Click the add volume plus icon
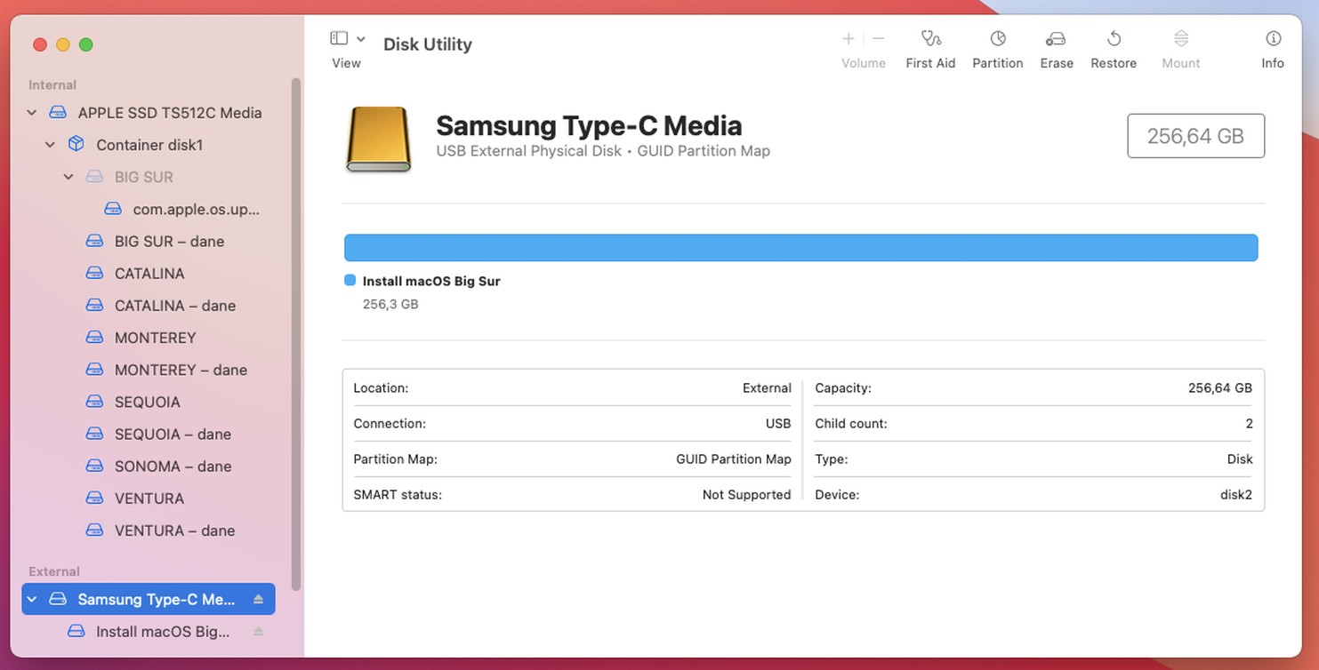Image resolution: width=1319 pixels, height=670 pixels. point(849,38)
